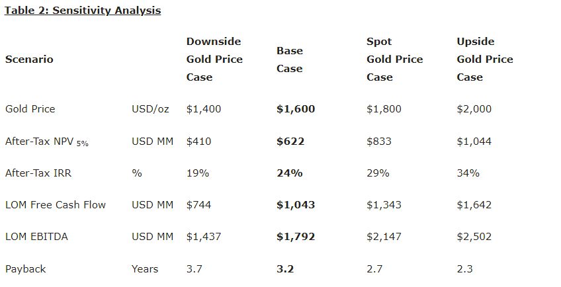Click the 34% upside IRR value

point(468,173)
